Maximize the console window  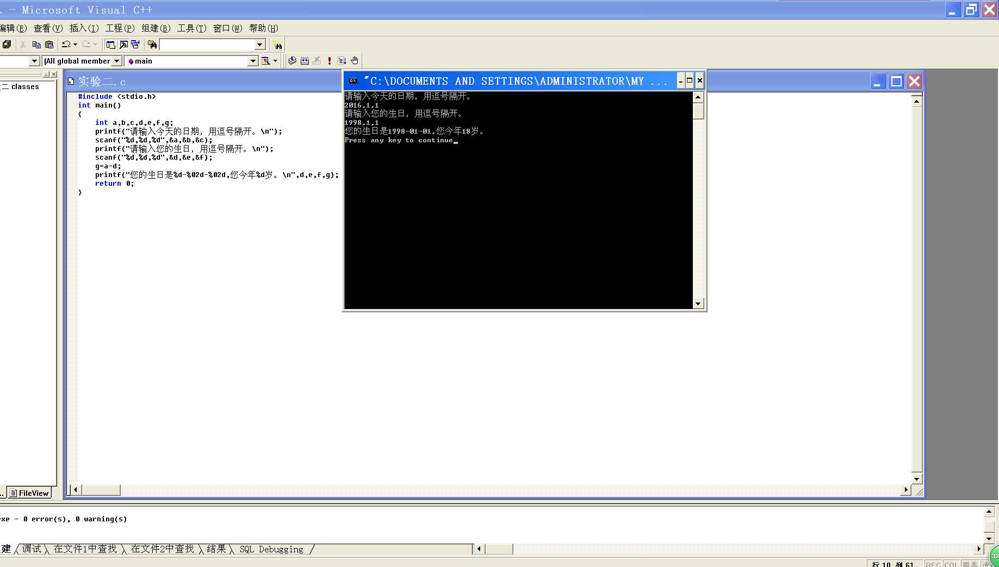coord(690,80)
